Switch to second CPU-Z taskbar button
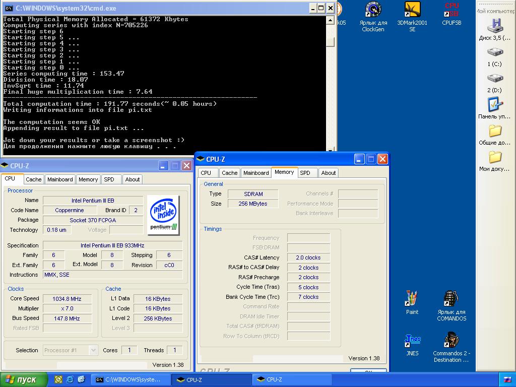Screen dimensions: 516x387 [292, 379]
